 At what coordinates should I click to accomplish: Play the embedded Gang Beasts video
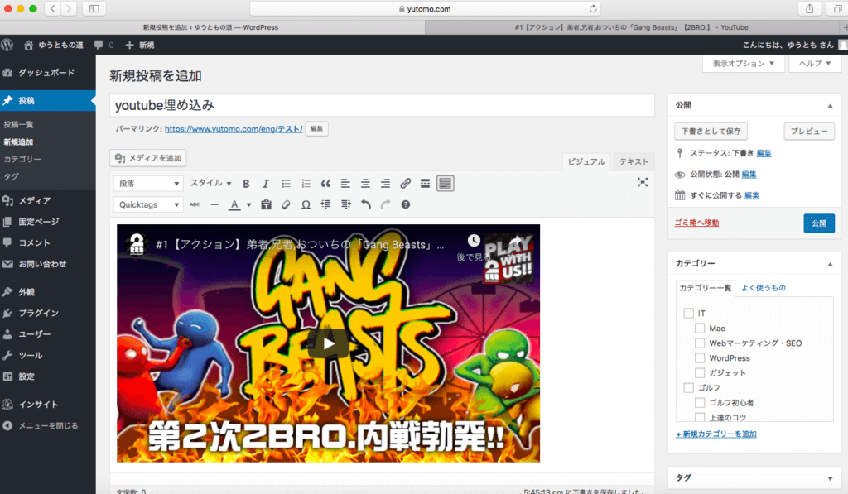(x=328, y=343)
